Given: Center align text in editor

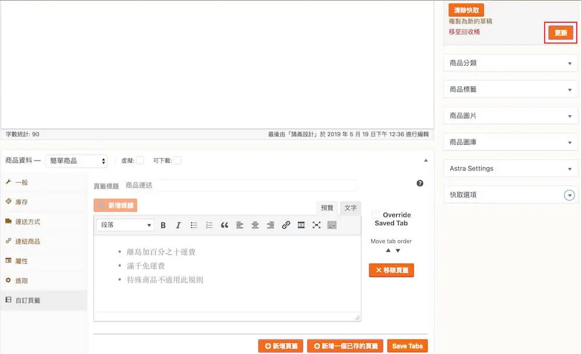Looking at the screenshot, I should pyautogui.click(x=255, y=225).
